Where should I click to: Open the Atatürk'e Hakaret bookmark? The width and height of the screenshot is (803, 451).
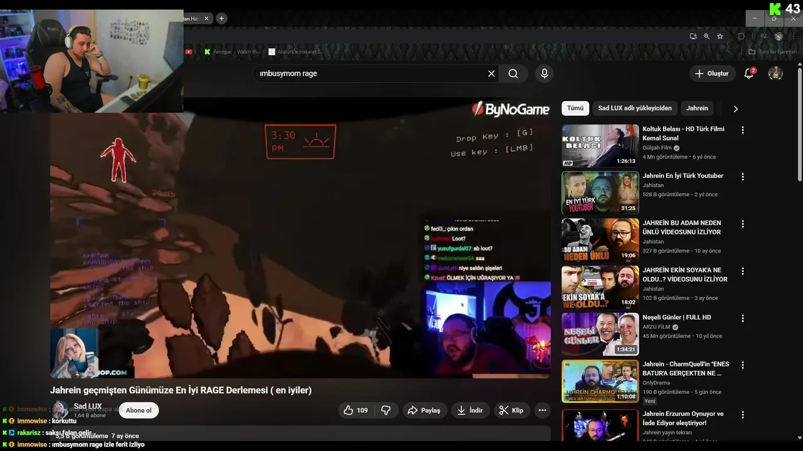296,52
